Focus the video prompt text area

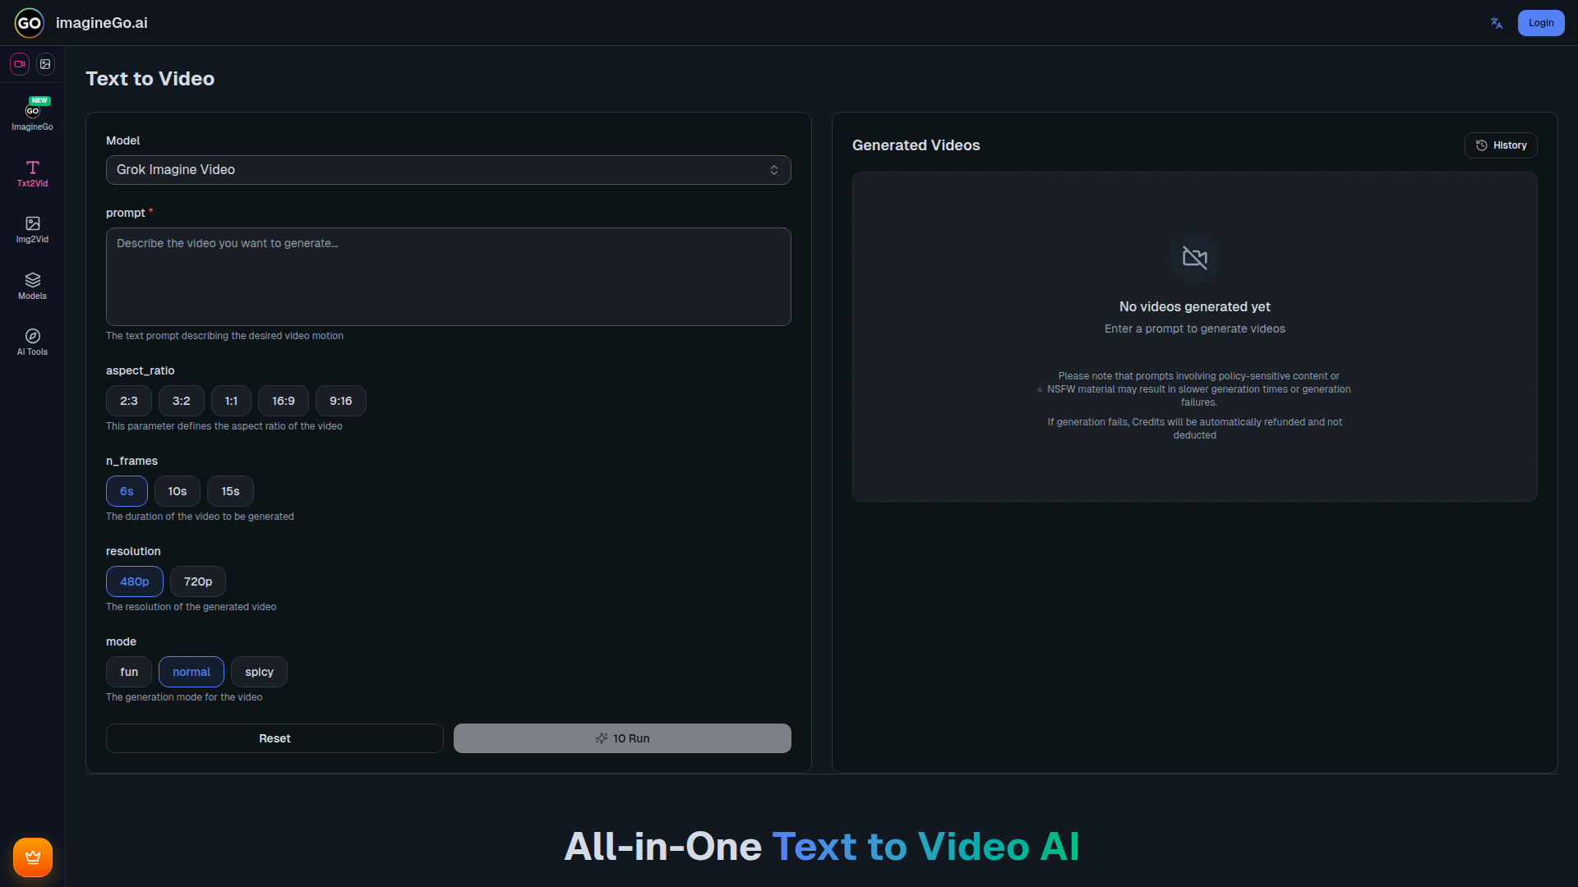[x=448, y=277]
